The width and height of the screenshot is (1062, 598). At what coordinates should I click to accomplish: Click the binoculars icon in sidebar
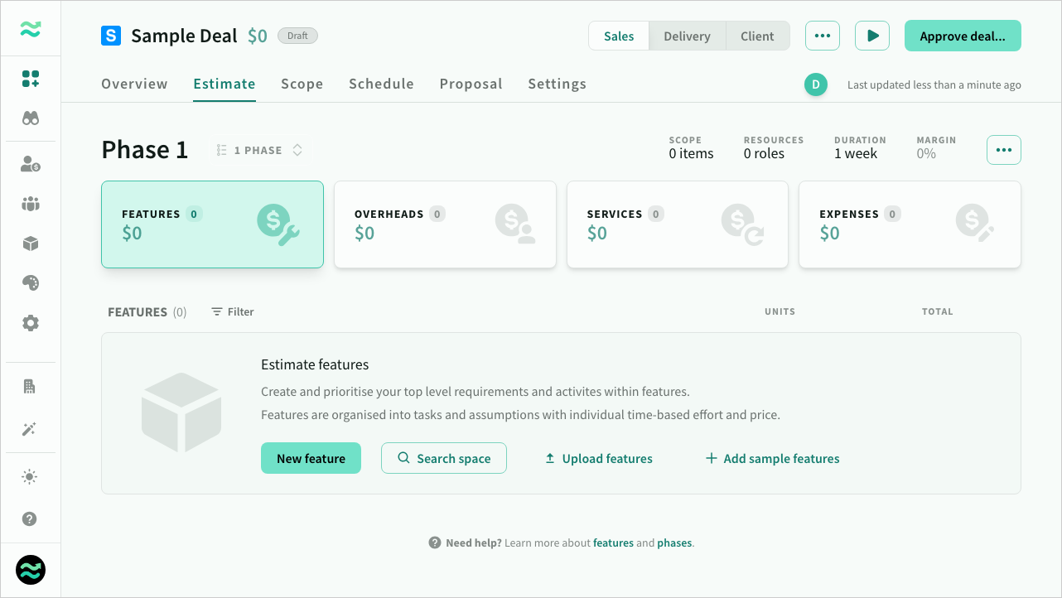[x=31, y=118]
